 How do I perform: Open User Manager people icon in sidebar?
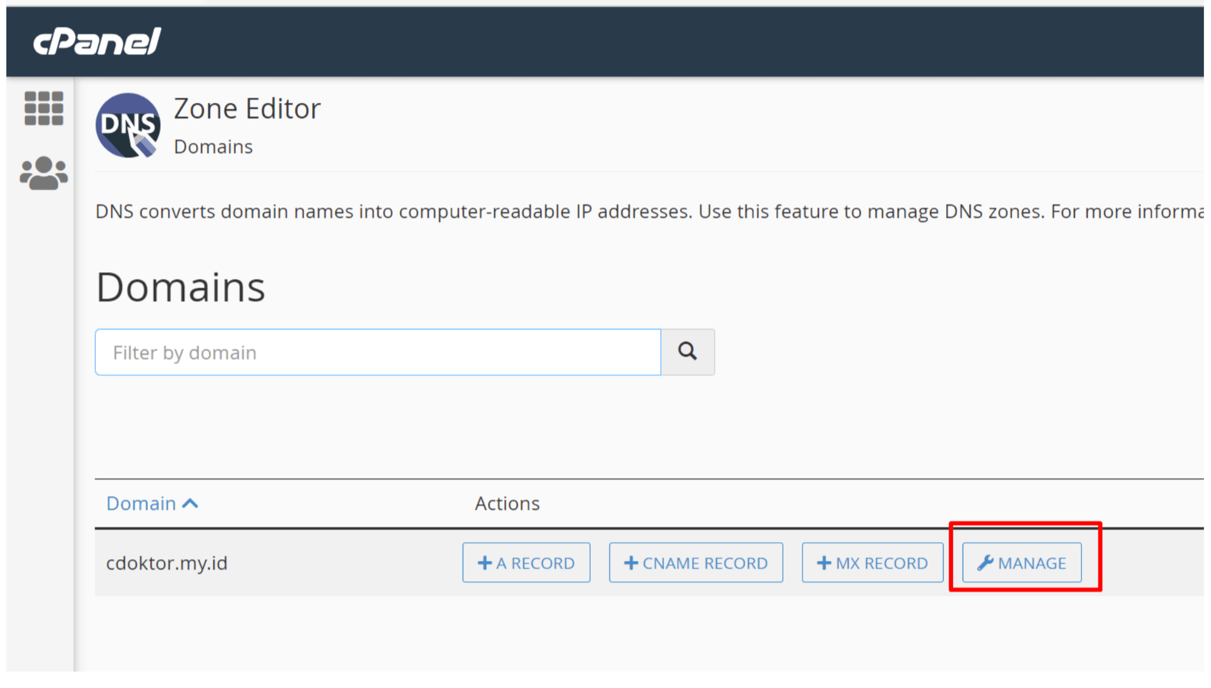[x=43, y=173]
